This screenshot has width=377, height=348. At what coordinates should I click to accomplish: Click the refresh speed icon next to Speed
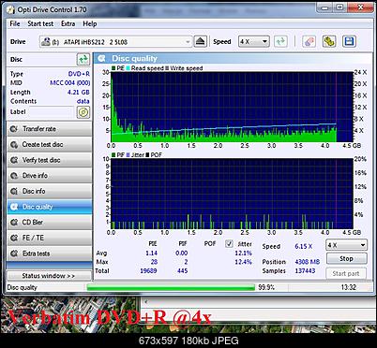280,41
